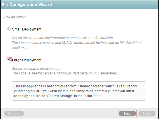Click the word "appliance." under Small Deployment
159x119 pixels.
click(20, 47)
